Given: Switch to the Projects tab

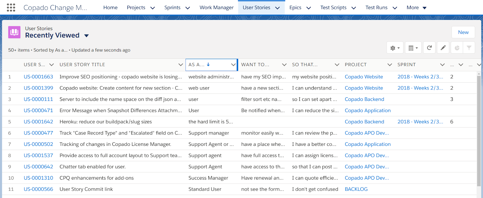Looking at the screenshot, I should tap(136, 8).
